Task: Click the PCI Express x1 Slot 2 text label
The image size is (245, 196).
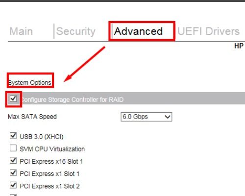Action: [x=49, y=186]
